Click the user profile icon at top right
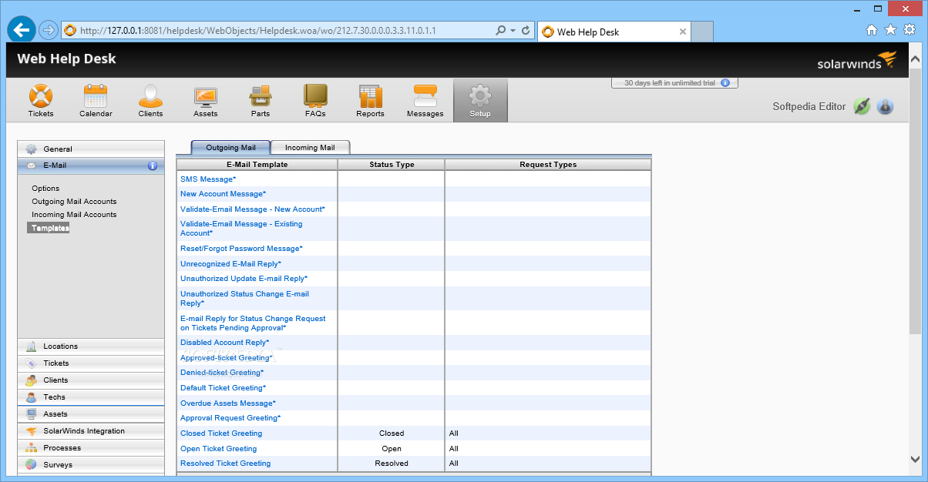The image size is (928, 482). click(885, 107)
